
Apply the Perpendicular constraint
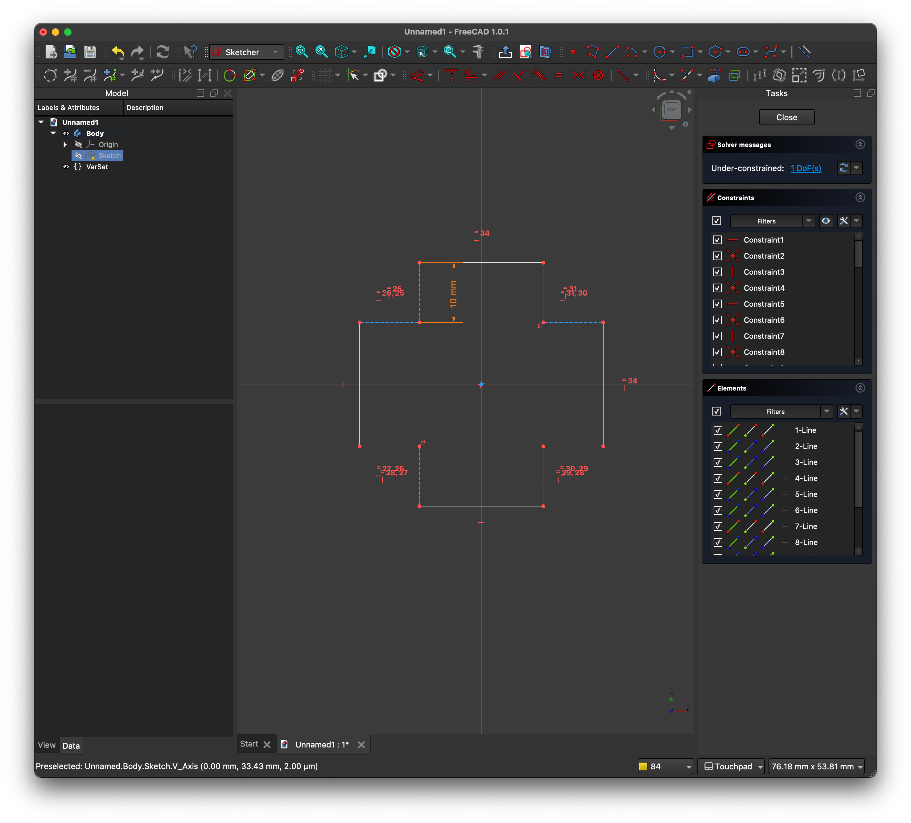(x=519, y=75)
